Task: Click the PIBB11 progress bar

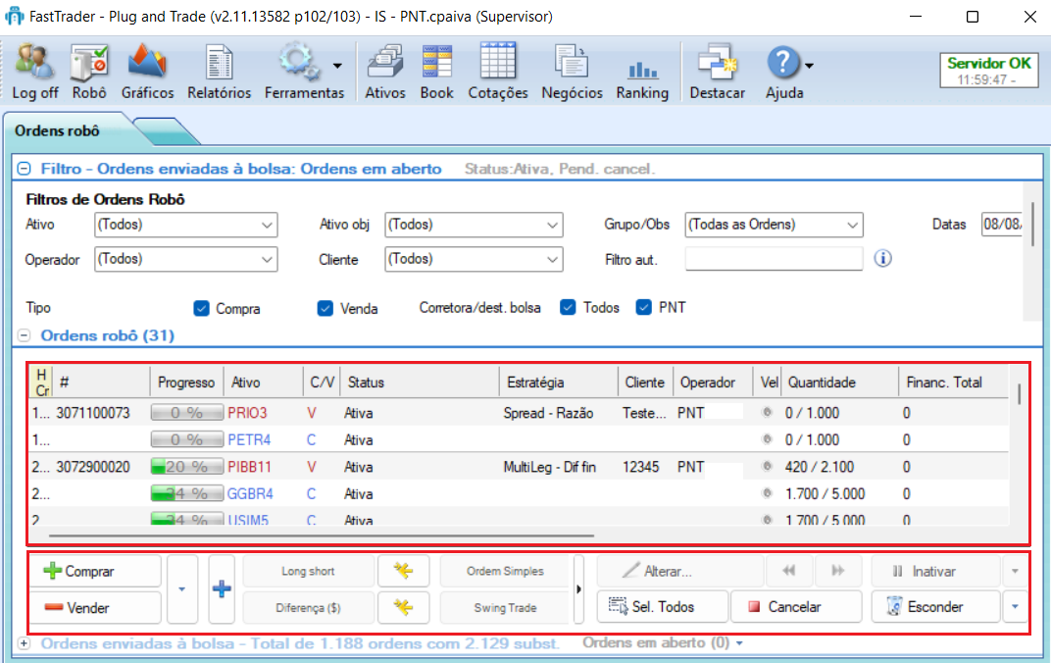Action: [186, 467]
